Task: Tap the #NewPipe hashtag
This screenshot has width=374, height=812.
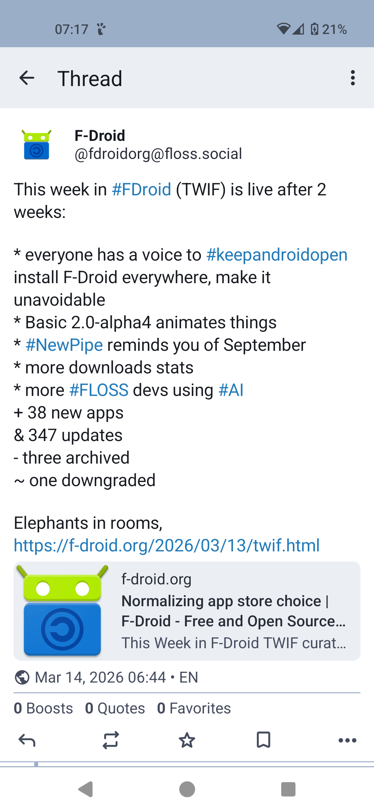Action: pos(64,345)
